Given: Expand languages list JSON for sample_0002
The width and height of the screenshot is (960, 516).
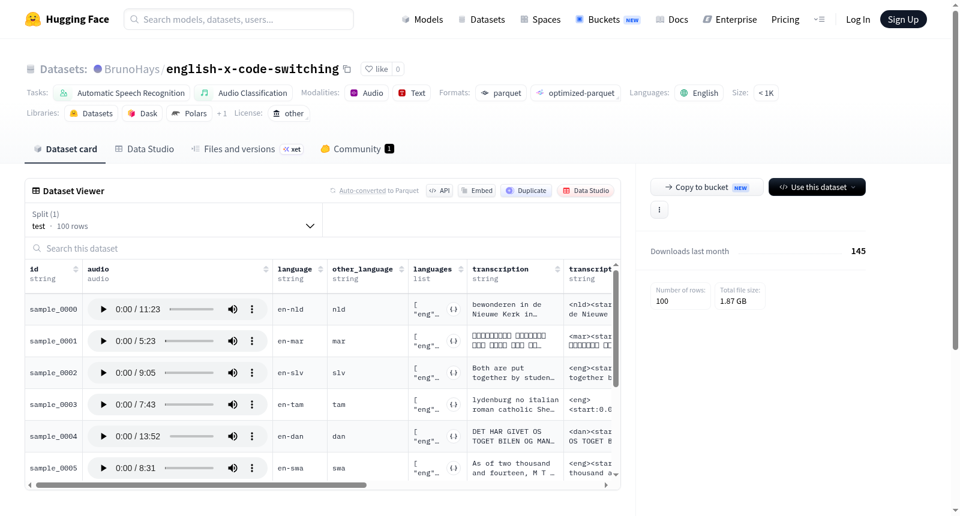Looking at the screenshot, I should click(454, 373).
